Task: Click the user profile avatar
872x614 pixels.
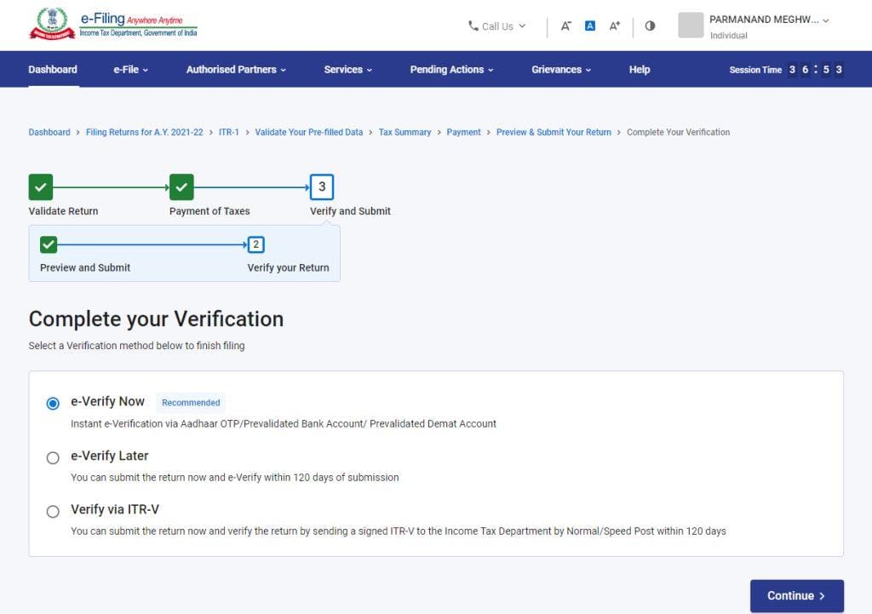Action: [x=691, y=26]
